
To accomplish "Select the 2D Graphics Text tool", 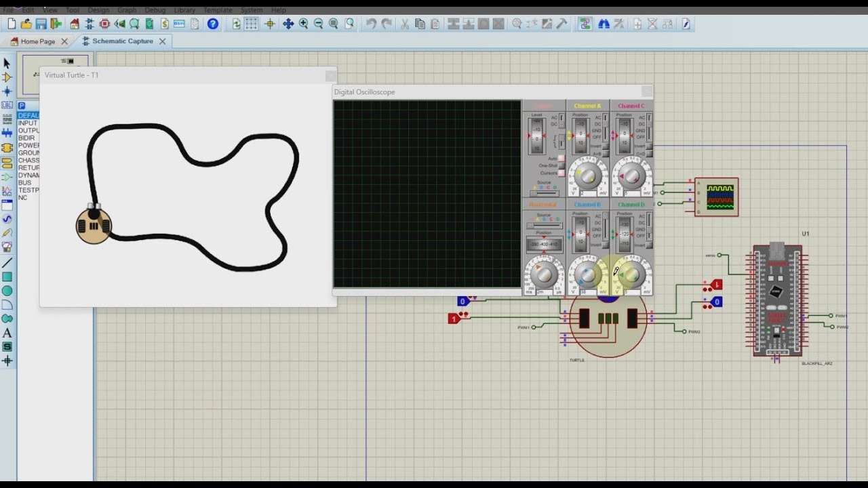I will tap(7, 333).
